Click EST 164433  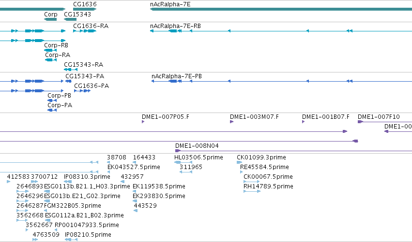144,157
